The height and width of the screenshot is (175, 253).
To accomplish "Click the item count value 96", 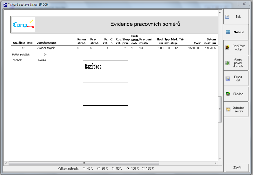I will coord(45,55).
